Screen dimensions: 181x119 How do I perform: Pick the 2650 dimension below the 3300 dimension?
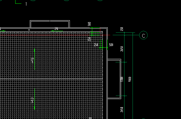(x=122, y=110)
